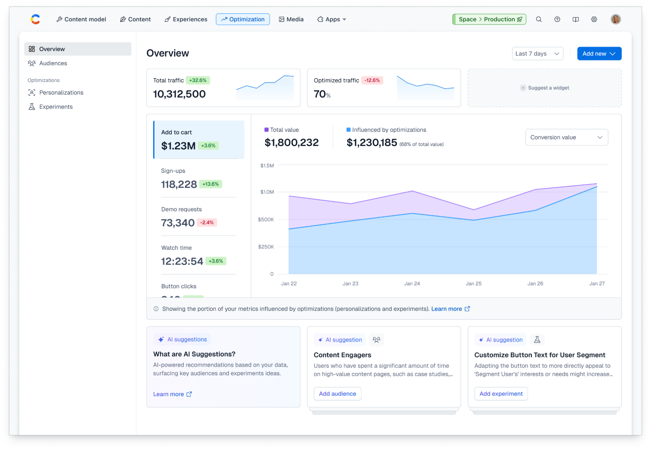Image resolution: width=651 pixels, height=450 pixels.
Task: Select Personalizations in the sidebar
Action: (x=61, y=92)
